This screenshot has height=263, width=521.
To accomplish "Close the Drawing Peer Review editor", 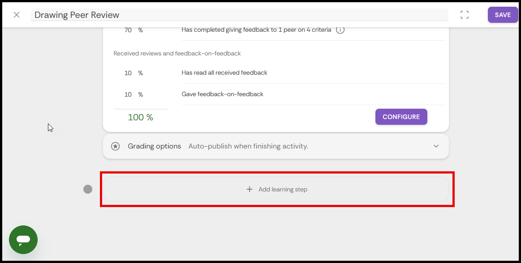I will tap(17, 15).
